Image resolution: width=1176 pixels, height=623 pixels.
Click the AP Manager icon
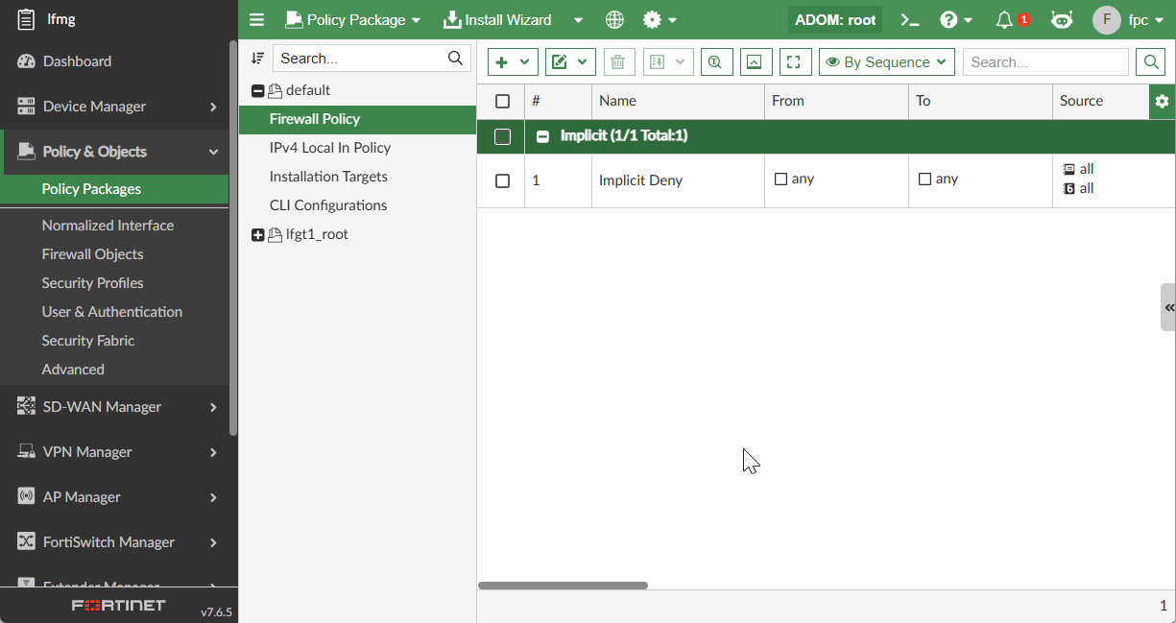coord(26,497)
